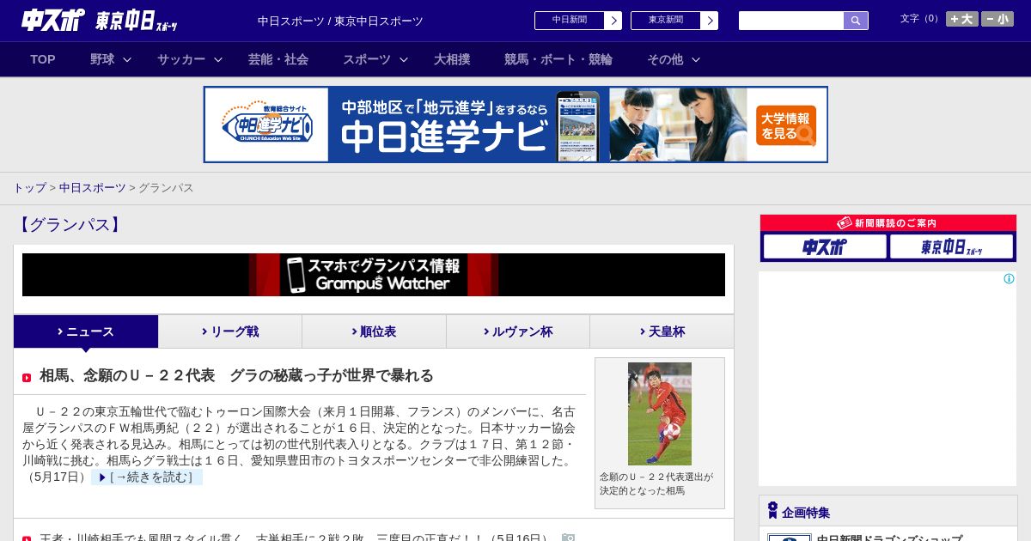Click the arrow beside 東京新聞
1031x541 pixels.
point(709,21)
